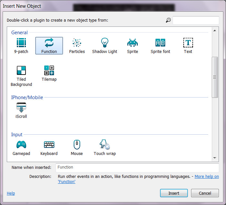Viewport: 226px width, 205px height.
Task: Pick the Tiled Background plugin
Action: tap(21, 71)
